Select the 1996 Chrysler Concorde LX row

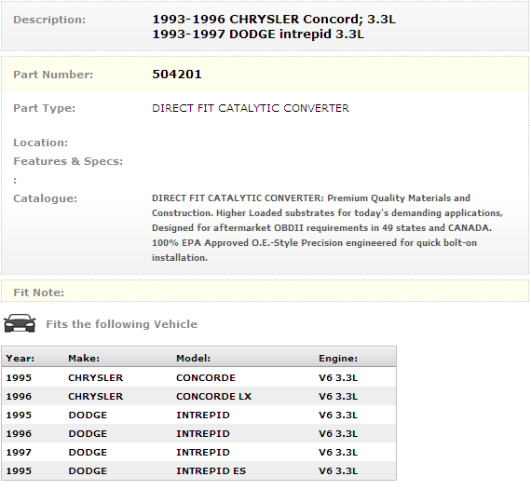(x=198, y=396)
